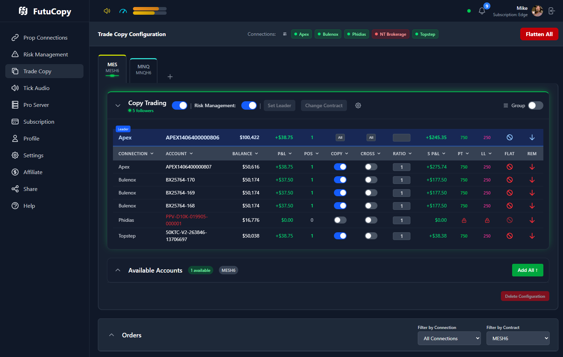Switch to the MNQ MNQH6 tab
This screenshot has height=357, width=563.
click(143, 69)
